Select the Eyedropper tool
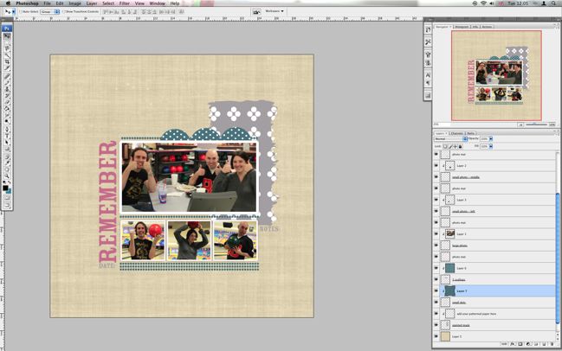Screen dimensions: 562x351 point(7,163)
